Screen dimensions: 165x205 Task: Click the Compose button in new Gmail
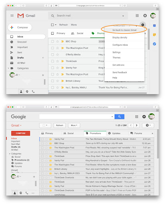click(20, 28)
